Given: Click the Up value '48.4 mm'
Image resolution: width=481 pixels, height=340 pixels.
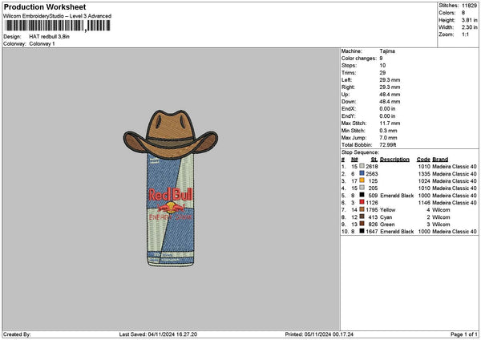Looking at the screenshot, I should [390, 95].
